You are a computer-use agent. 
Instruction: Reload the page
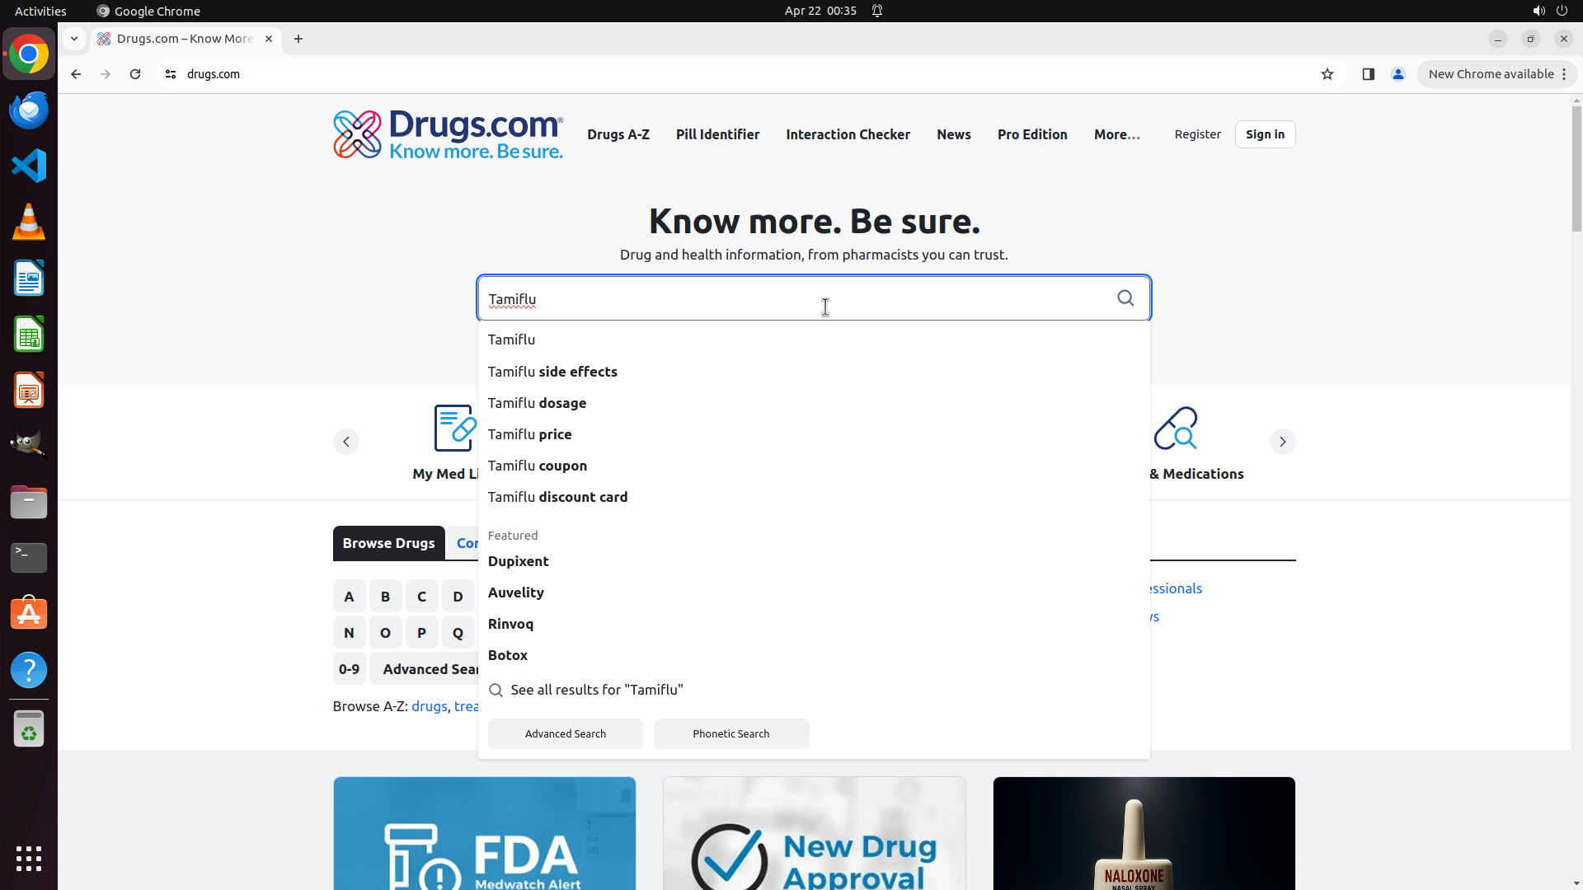(135, 74)
